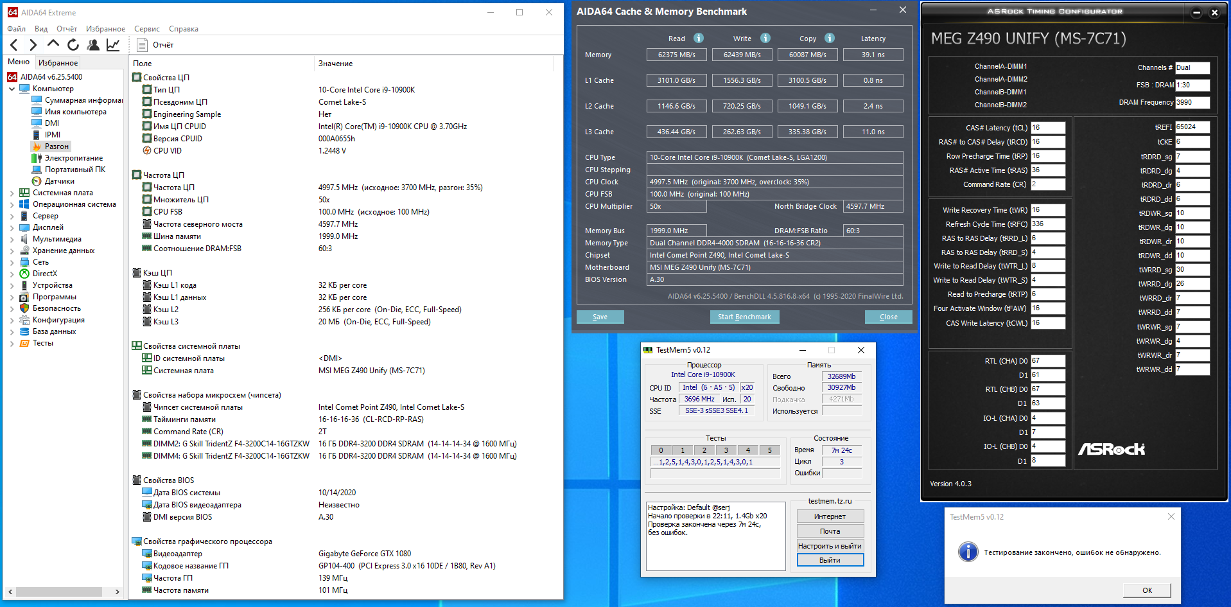Click the info icon next to Copy

click(830, 38)
